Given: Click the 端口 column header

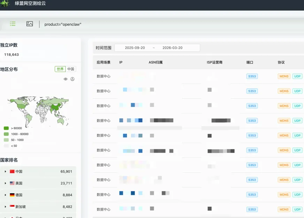Looking at the screenshot, I should [x=250, y=62].
